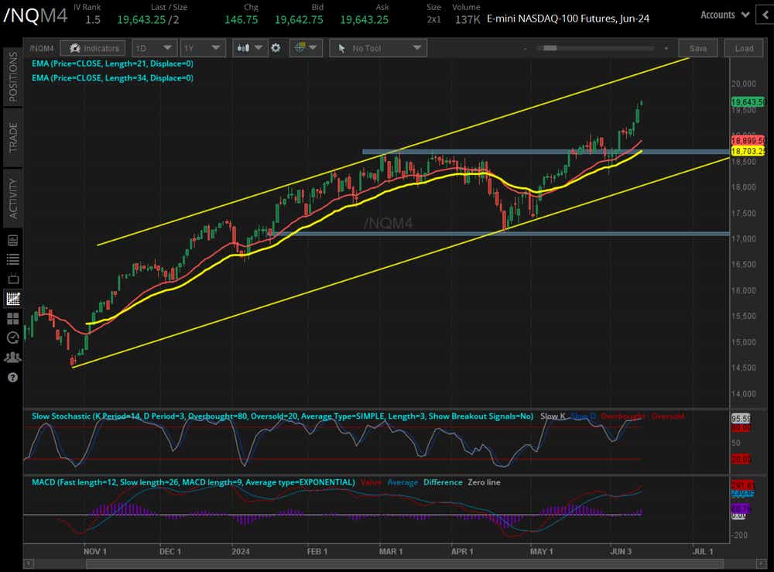Click the MACD Difference legend label
Image resolution: width=774 pixels, height=572 pixels.
pyautogui.click(x=443, y=482)
